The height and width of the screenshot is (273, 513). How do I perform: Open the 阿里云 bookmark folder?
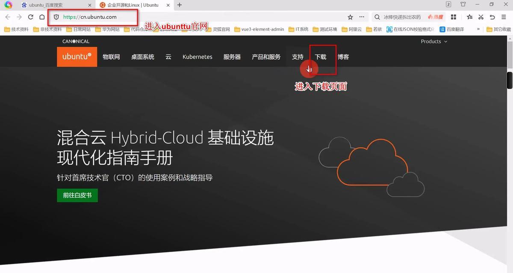(x=351, y=29)
